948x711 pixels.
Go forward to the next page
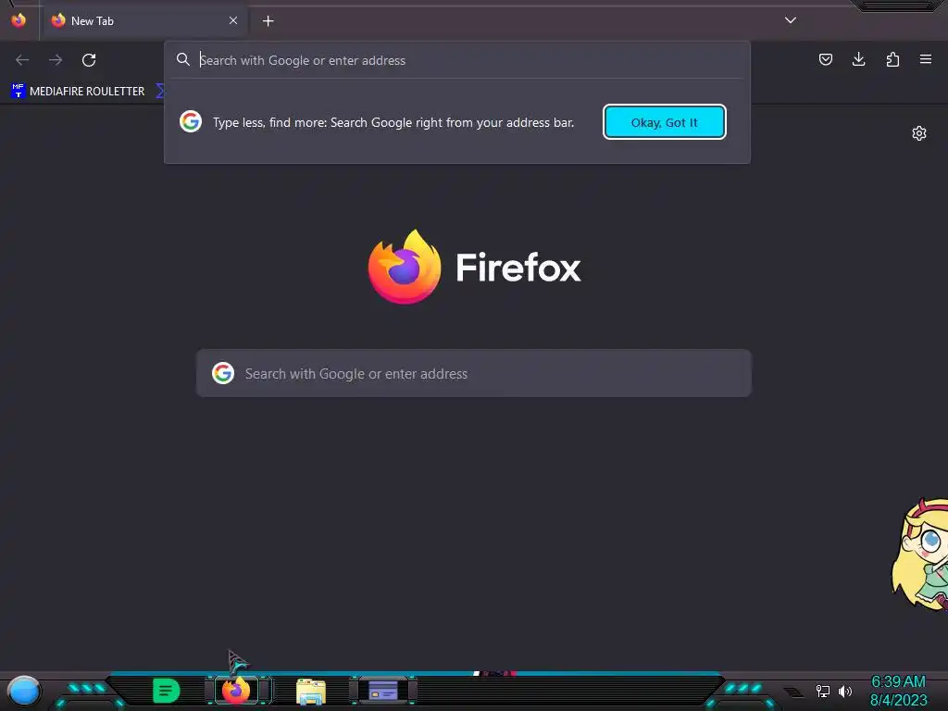[x=56, y=60]
